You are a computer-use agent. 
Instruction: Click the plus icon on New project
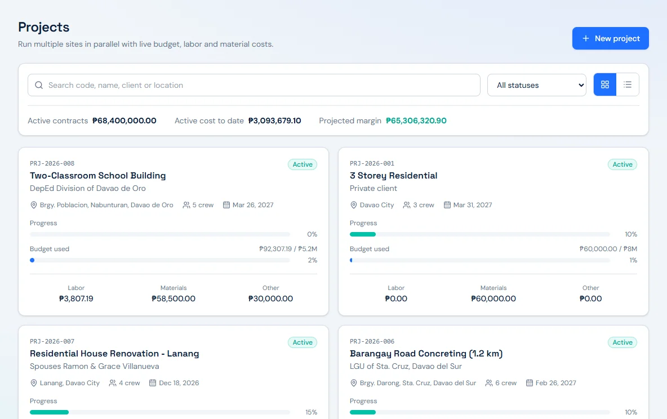pyautogui.click(x=586, y=38)
